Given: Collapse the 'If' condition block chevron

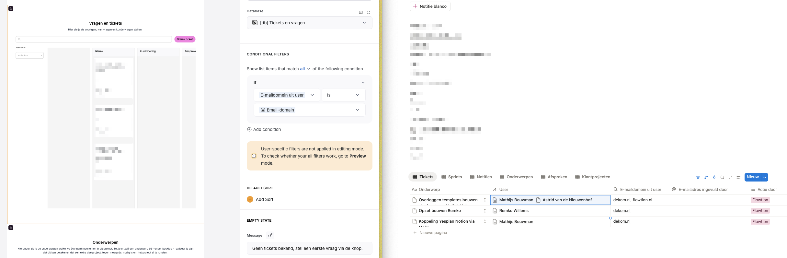Looking at the screenshot, I should 363,83.
